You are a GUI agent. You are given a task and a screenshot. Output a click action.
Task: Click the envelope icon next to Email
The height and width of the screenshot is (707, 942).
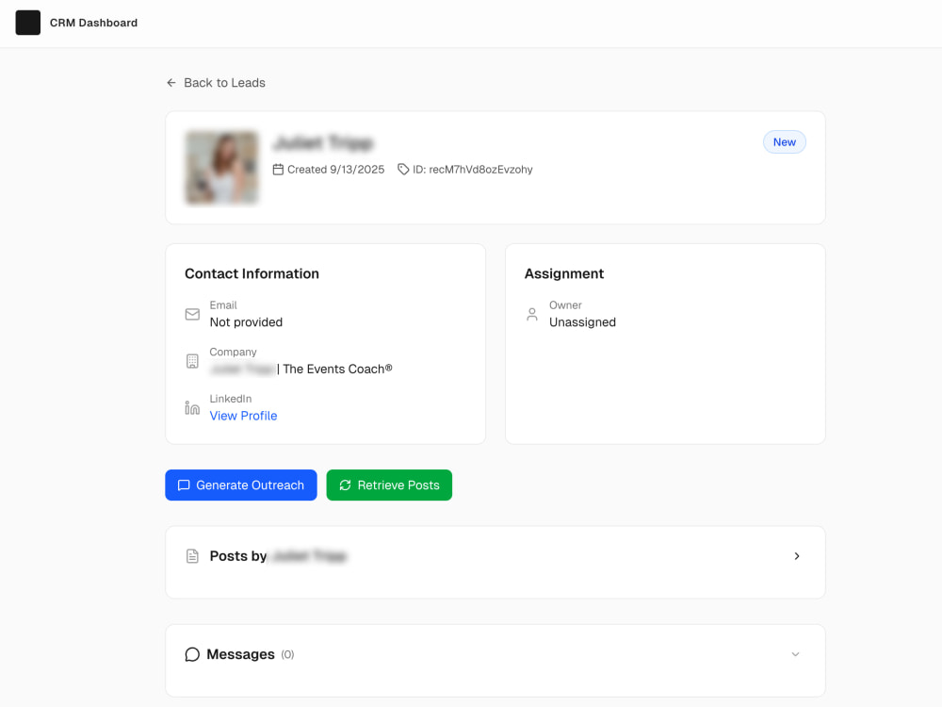(192, 315)
